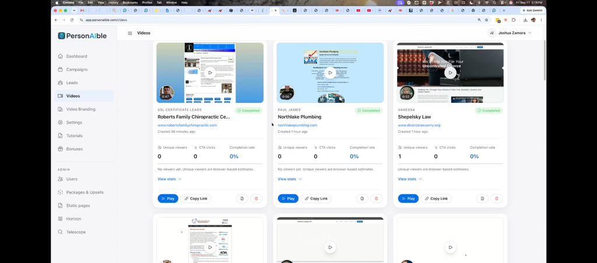The width and height of the screenshot is (597, 263).
Task: Click the Apple menu icon
Action: [57, 2]
